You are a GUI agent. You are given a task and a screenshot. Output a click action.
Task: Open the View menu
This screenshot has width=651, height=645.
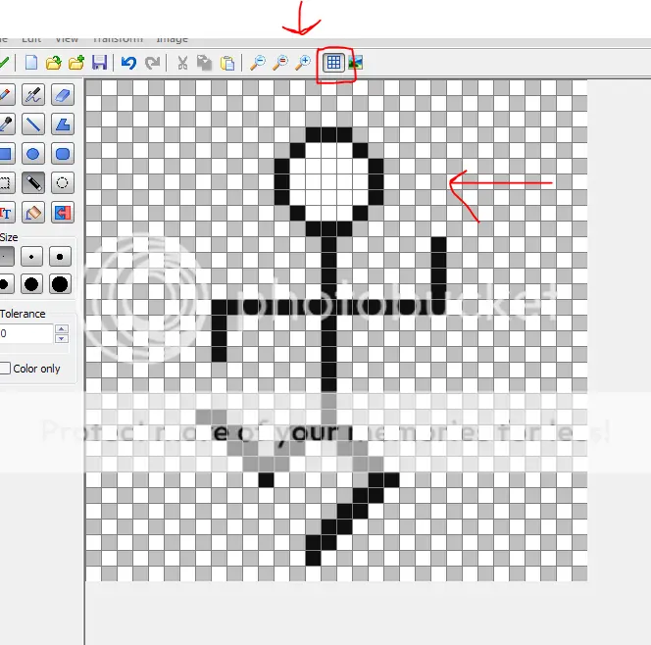point(67,39)
